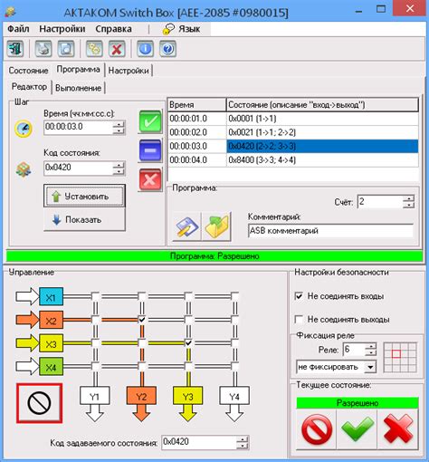Screen dimensions: 429x462
Task: Switch to the Состояние tab
Action: pyautogui.click(x=28, y=71)
